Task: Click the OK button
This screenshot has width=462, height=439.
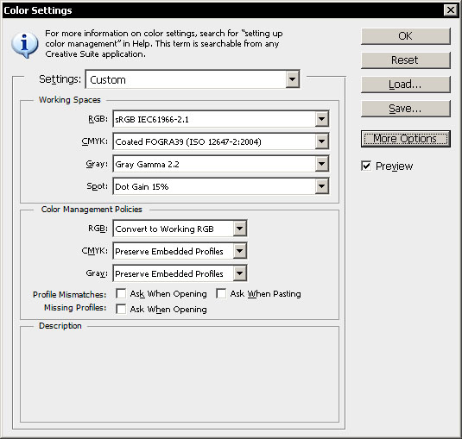Action: point(406,36)
